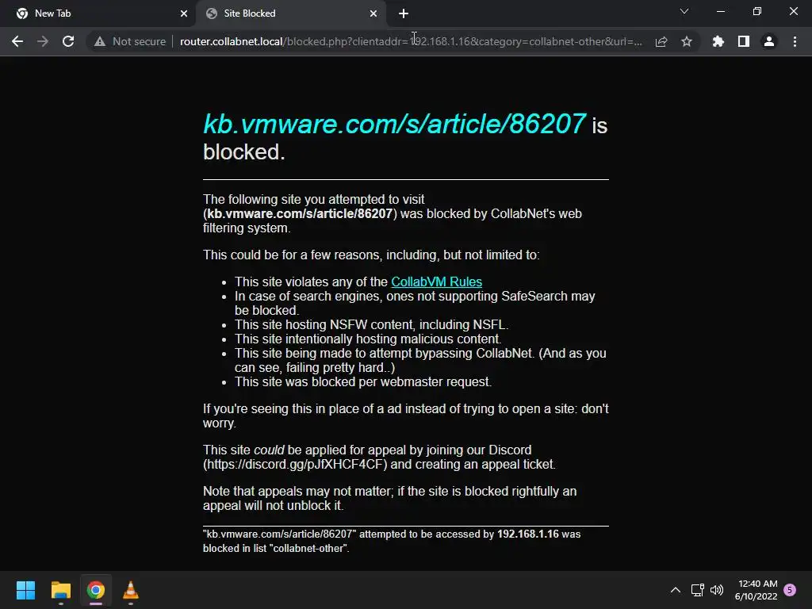Screen dimensions: 812x609
Task: Click the bold blocked URL in parentheses
Action: pos(300,214)
